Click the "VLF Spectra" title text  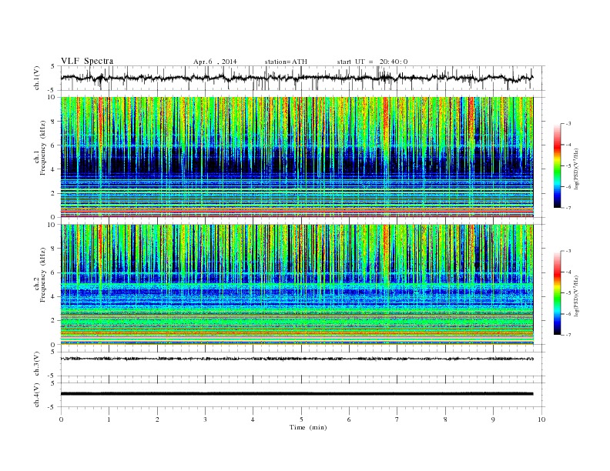87,61
